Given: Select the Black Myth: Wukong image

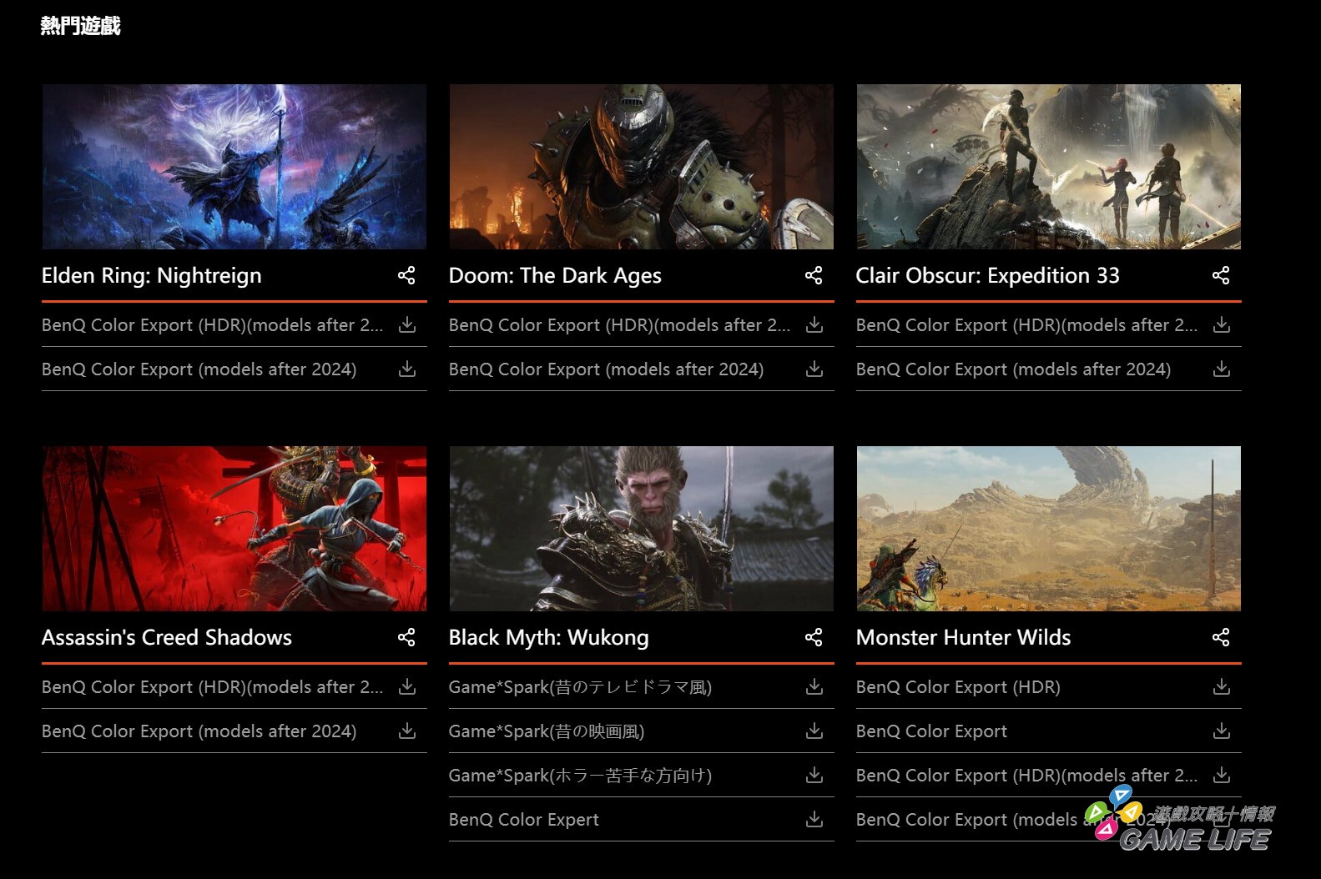Looking at the screenshot, I should click(x=641, y=529).
